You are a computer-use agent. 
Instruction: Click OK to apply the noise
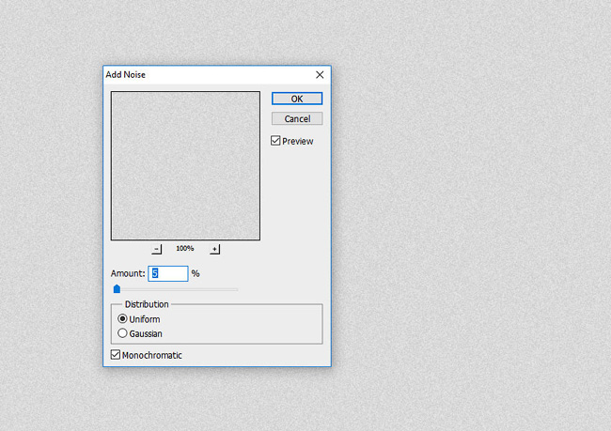click(x=297, y=99)
